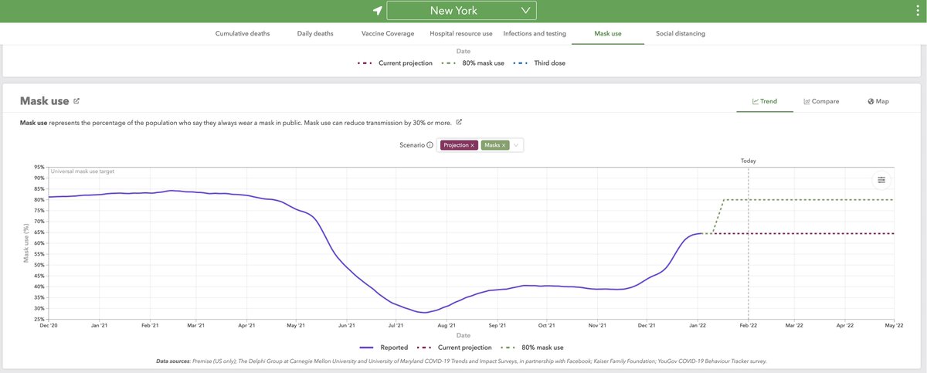Toggle the Third dose series in the upper legend
927x373 pixels.
[x=540, y=63]
